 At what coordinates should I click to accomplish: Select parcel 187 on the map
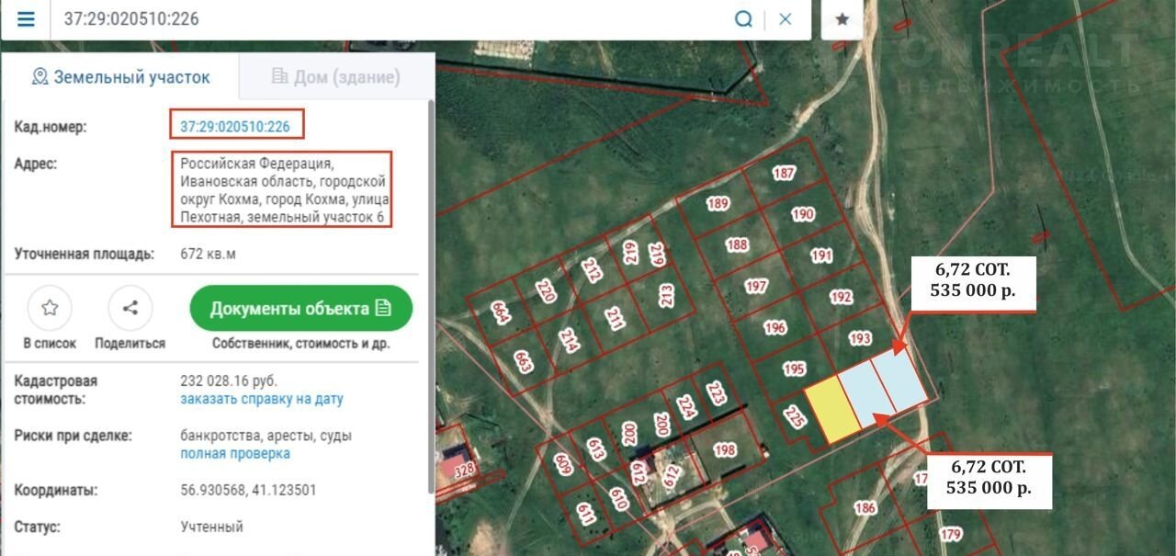pyautogui.click(x=783, y=175)
